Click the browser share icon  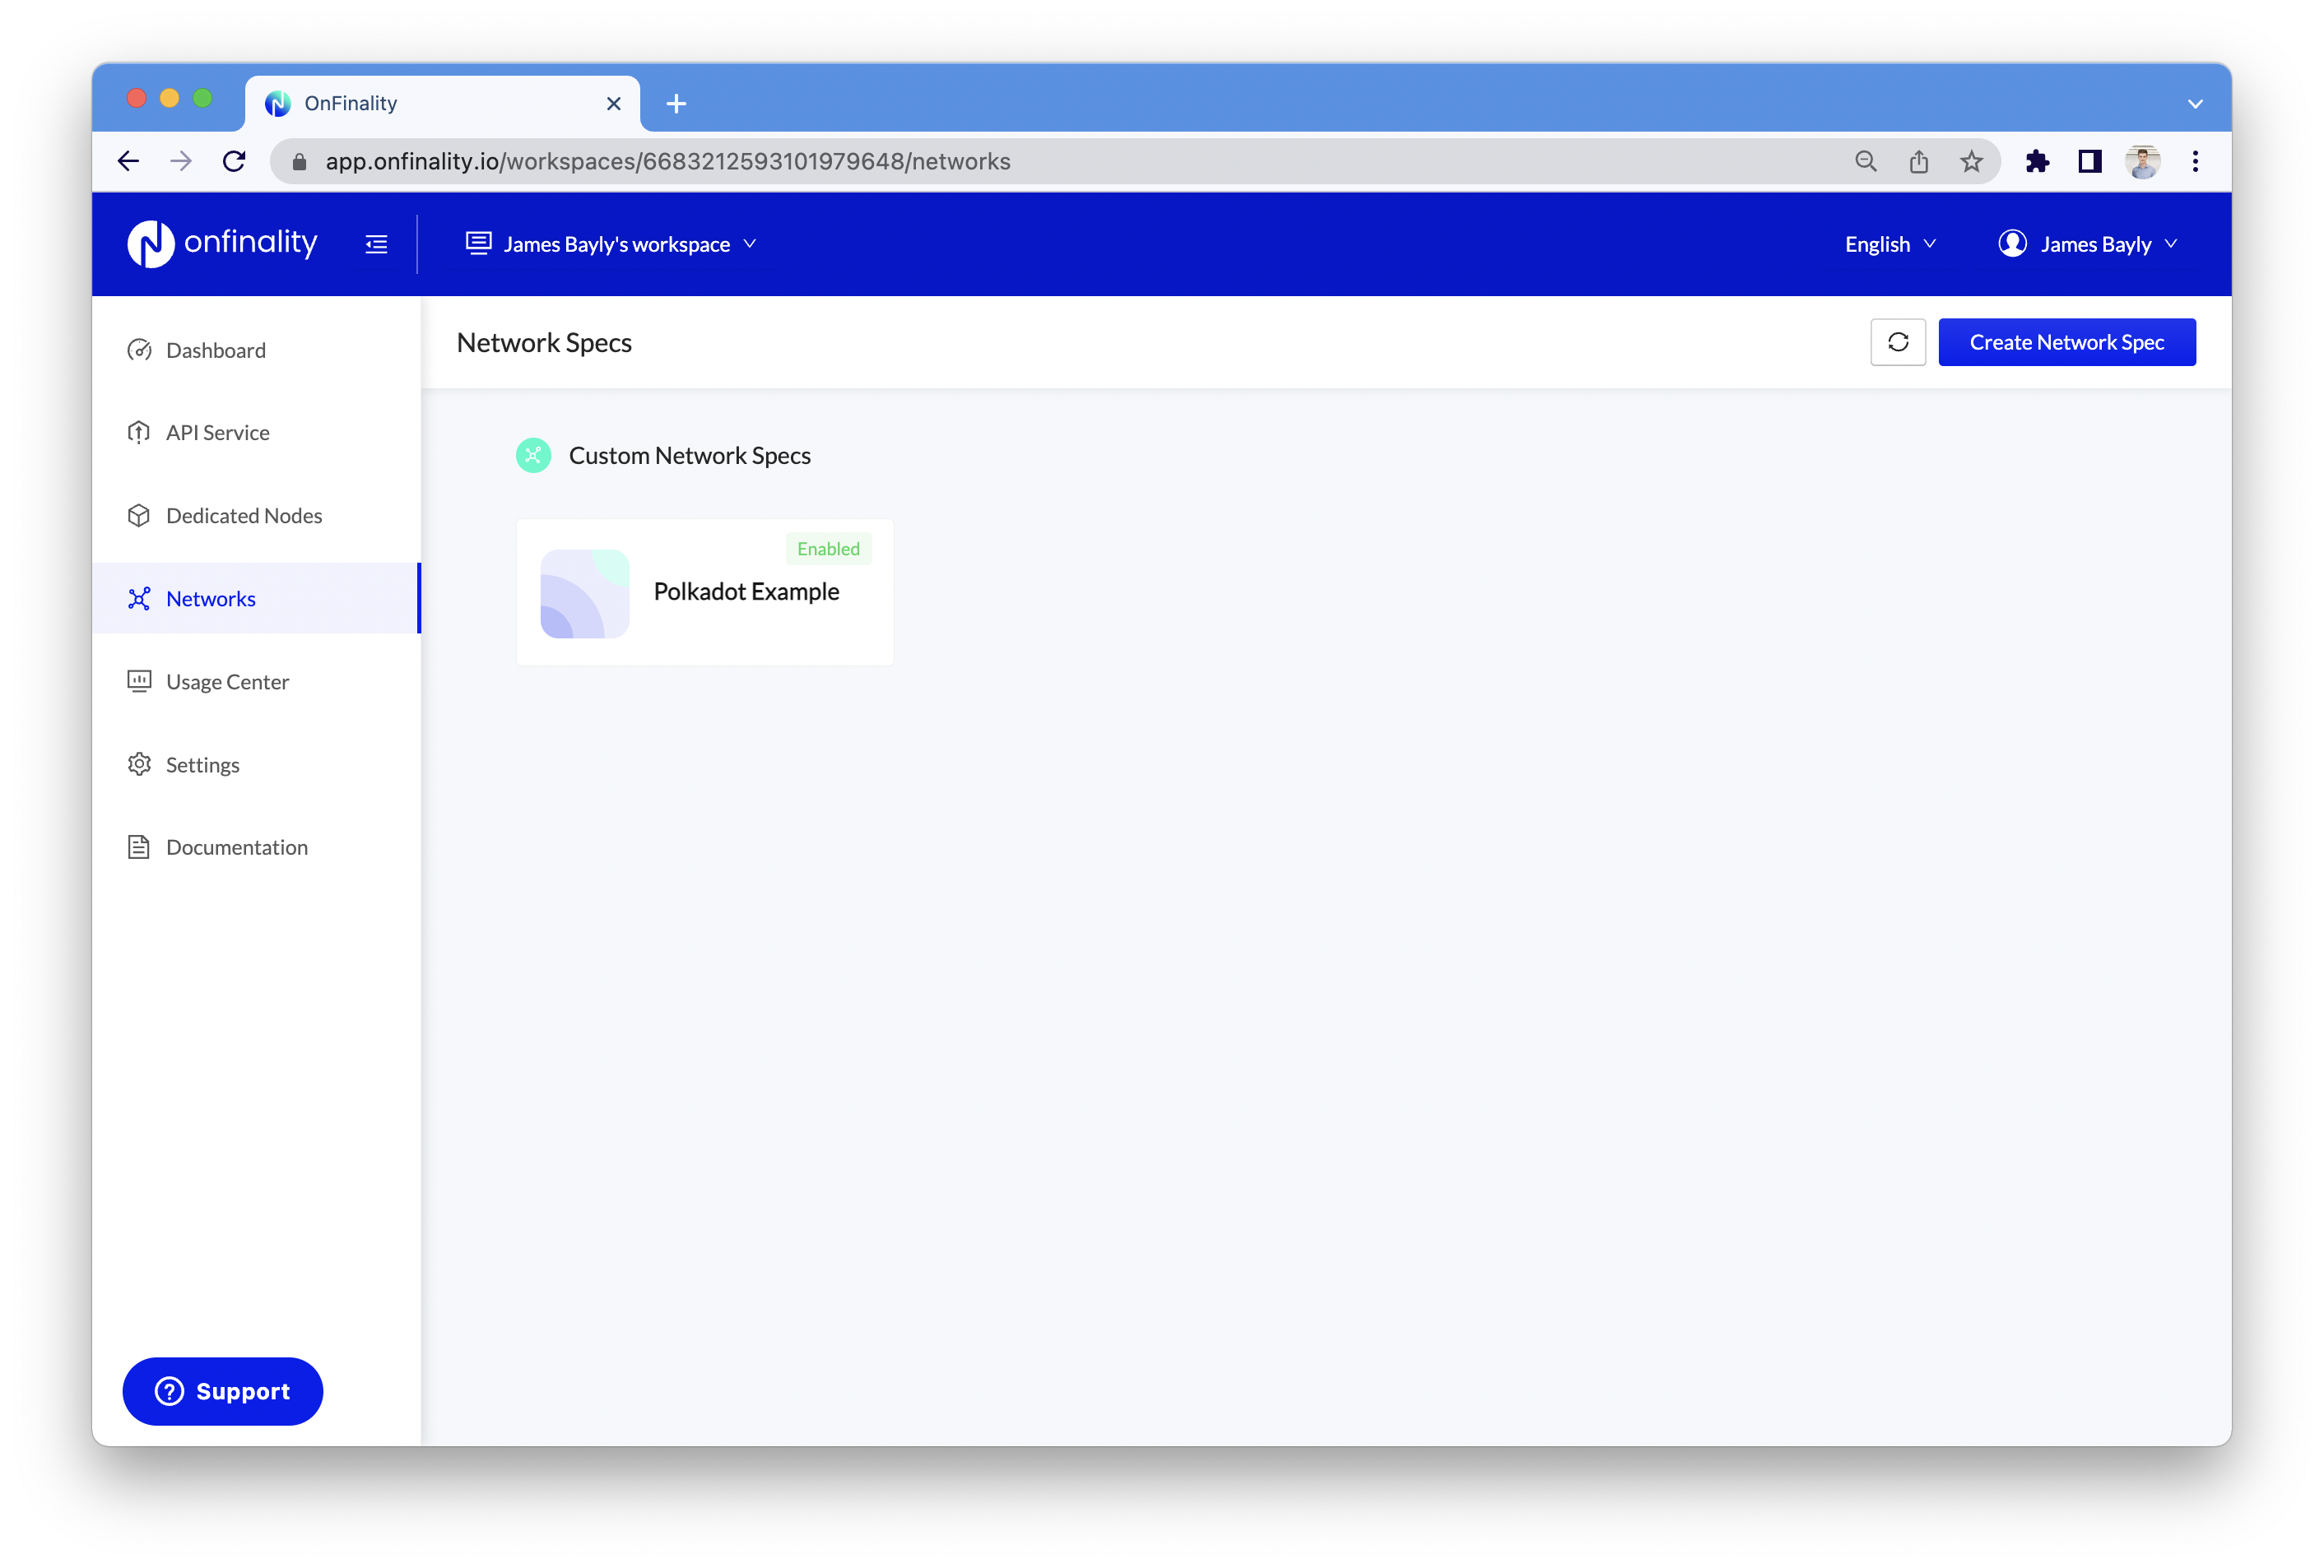click(1917, 162)
